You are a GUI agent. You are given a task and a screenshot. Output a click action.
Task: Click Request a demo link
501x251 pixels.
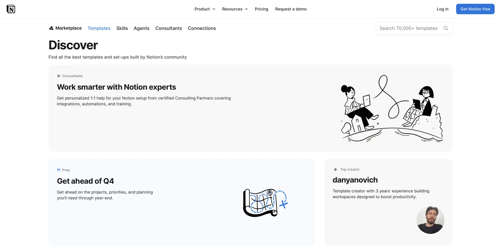pyautogui.click(x=291, y=9)
